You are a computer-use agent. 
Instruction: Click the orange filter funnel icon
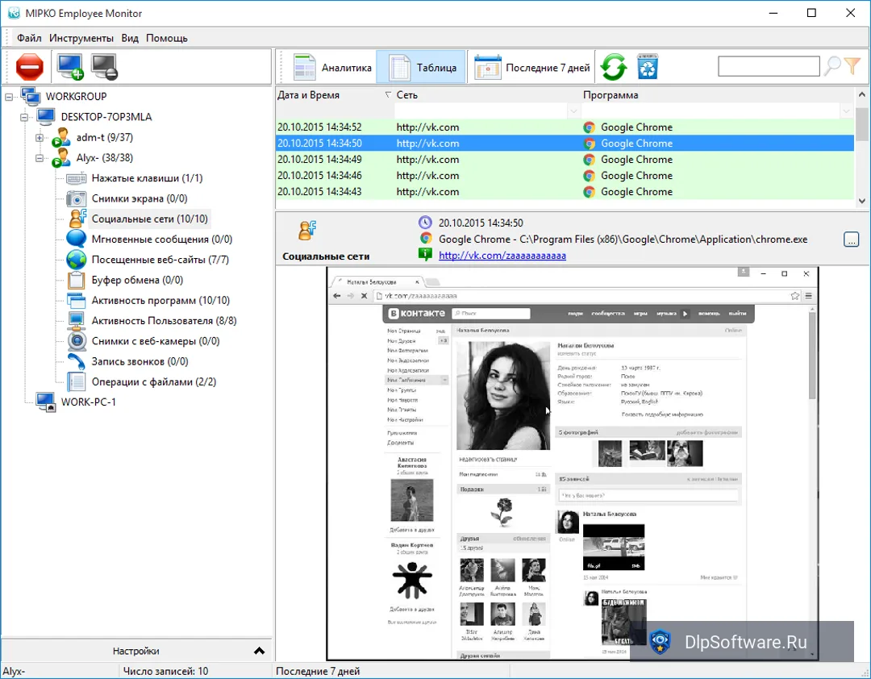click(852, 66)
